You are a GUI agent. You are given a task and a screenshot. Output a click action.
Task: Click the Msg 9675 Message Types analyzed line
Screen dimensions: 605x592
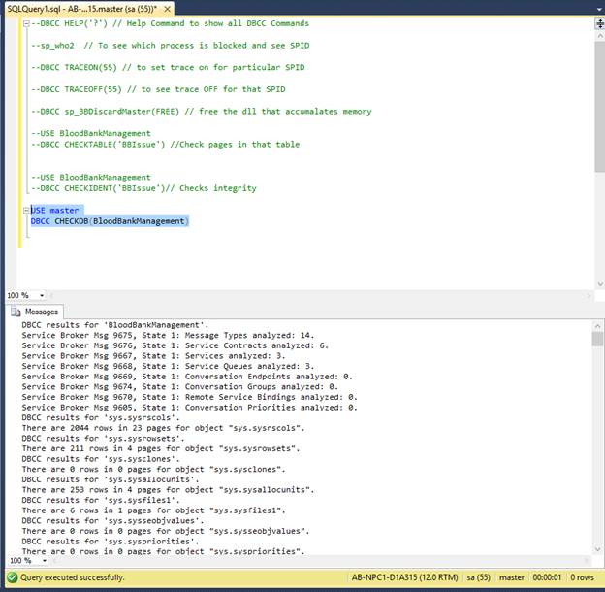click(x=168, y=335)
